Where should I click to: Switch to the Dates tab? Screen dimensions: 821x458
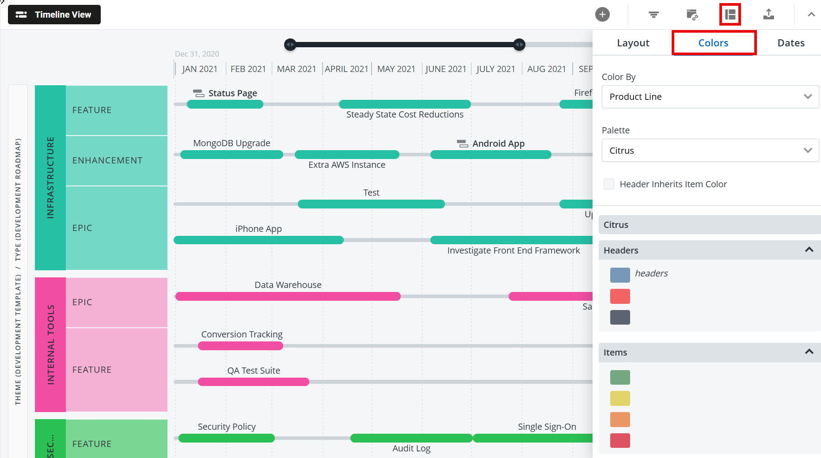point(791,43)
